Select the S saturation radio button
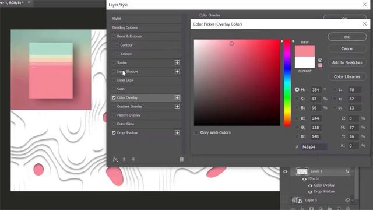This screenshot has height=210, width=373. point(297,99)
